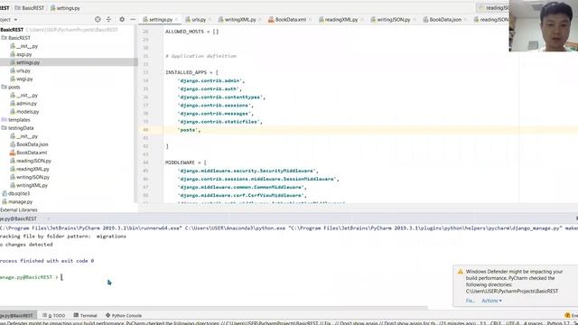The image size is (578, 325).
Task: Click the manage.py@BasicREST console header
Action: (x=18, y=218)
